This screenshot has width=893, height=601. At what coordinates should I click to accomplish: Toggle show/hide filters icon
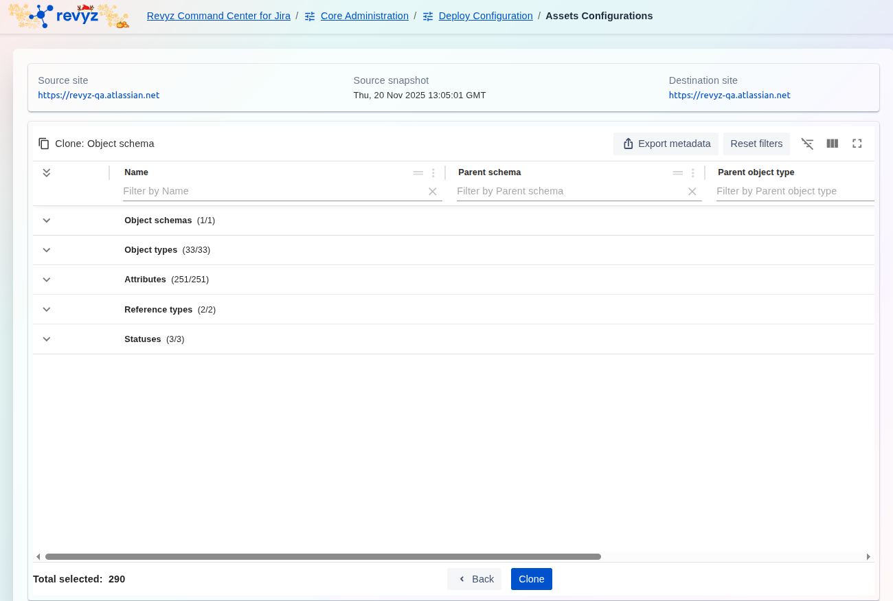click(807, 144)
